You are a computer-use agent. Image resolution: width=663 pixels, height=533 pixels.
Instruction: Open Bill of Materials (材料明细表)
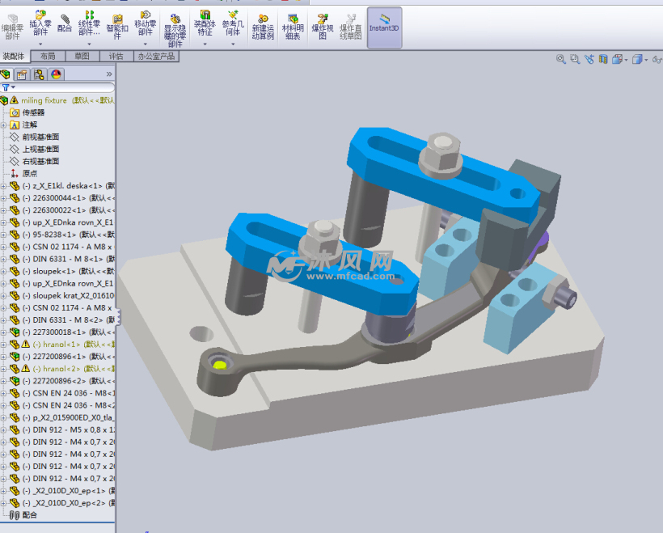[x=291, y=25]
